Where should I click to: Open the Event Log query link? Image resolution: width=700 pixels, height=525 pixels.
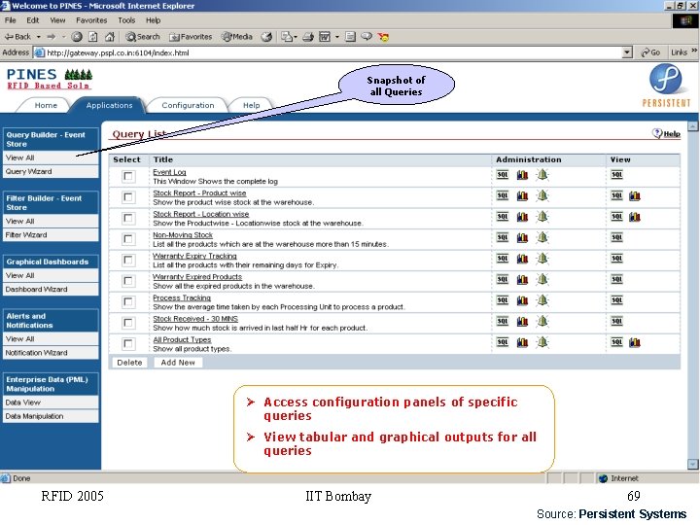tap(169, 172)
